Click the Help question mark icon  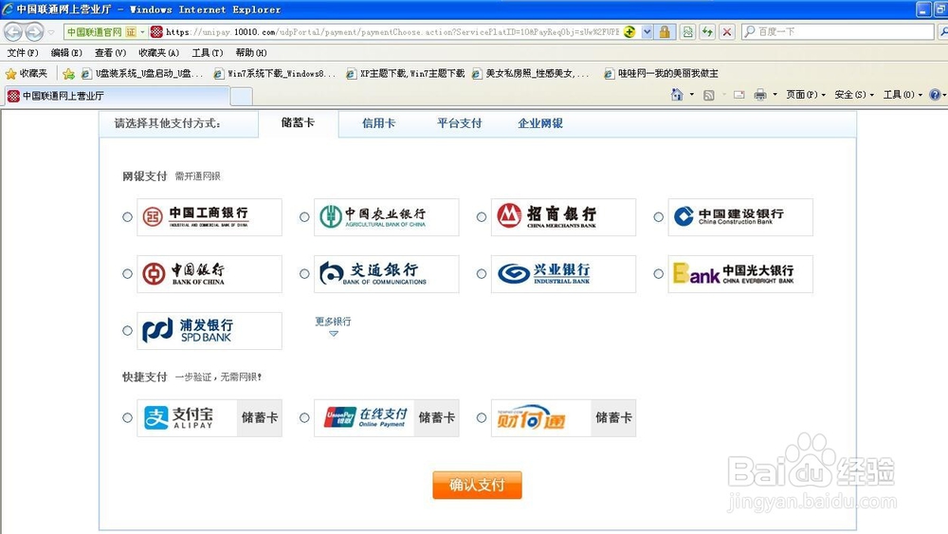coord(936,94)
